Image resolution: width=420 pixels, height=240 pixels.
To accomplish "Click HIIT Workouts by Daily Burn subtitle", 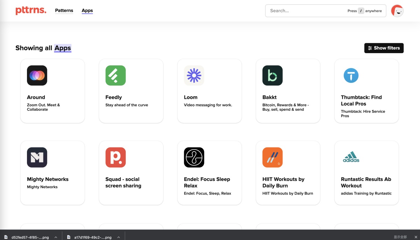I will (x=288, y=194).
